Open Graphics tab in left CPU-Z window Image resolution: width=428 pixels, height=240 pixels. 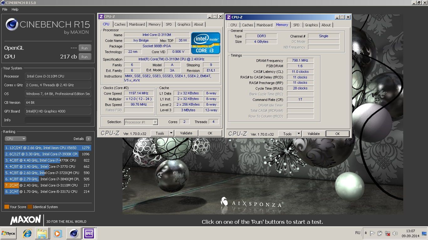point(184,24)
